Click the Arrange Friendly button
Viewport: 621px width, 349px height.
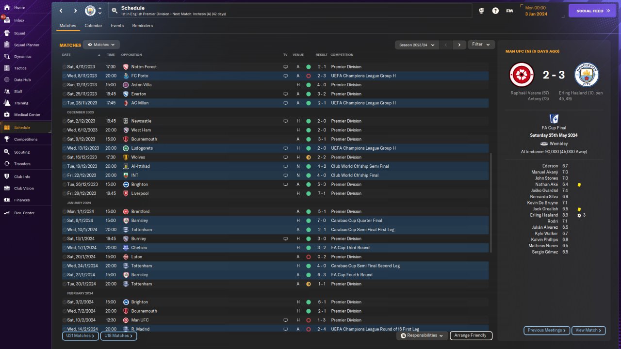click(x=471, y=335)
